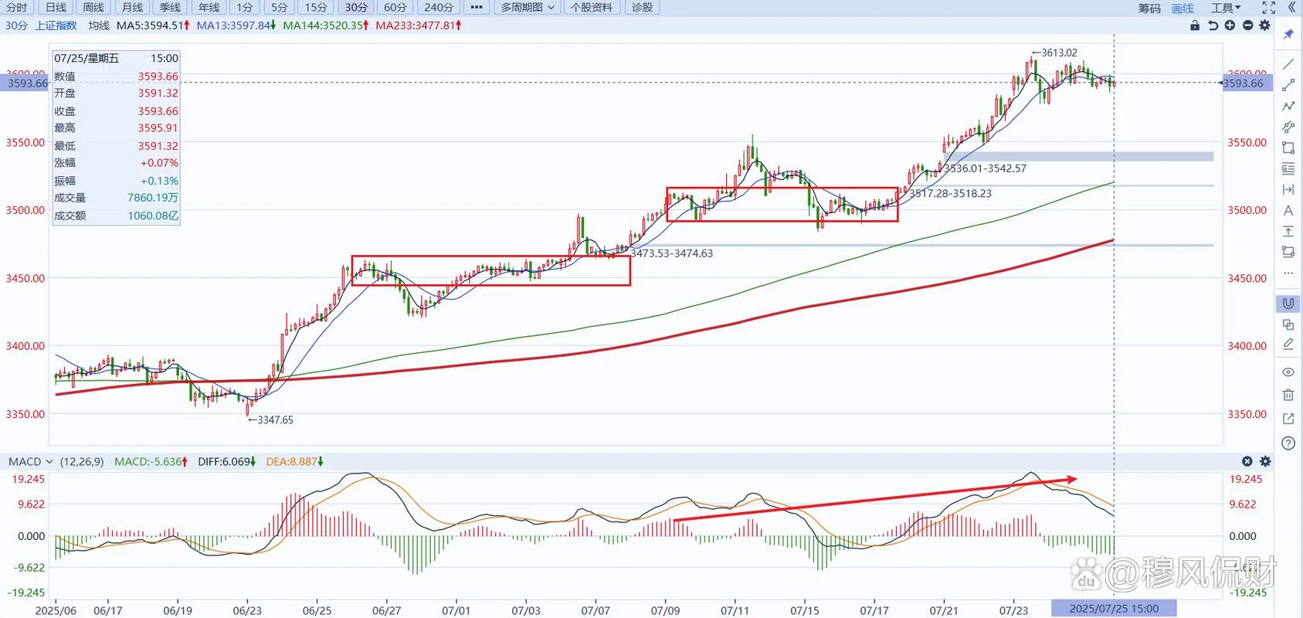Viewport: 1303px width, 618px height.
Task: Select the range measurement tool
Action: click(x=1288, y=189)
